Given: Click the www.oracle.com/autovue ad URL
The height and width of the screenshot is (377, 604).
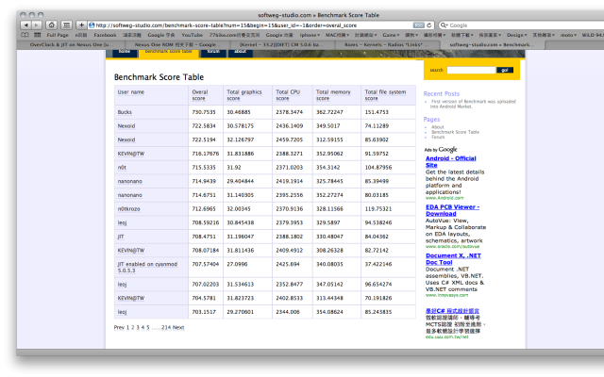Looking at the screenshot, I should (452, 246).
